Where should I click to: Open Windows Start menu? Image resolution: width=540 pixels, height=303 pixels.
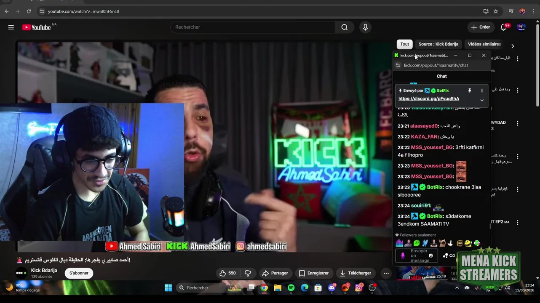point(168,288)
